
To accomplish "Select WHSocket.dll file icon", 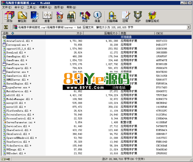I will [4, 153].
